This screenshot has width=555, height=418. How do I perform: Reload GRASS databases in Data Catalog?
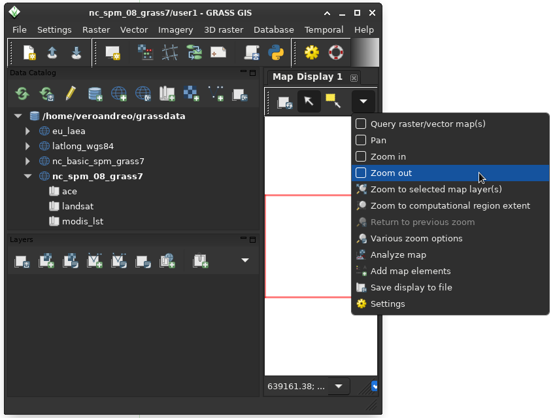coord(22,94)
